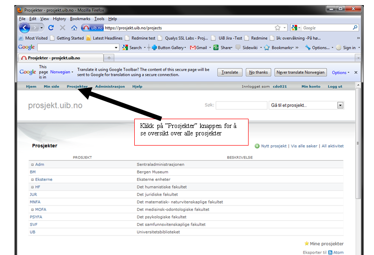Click the green Nytt prosjekt plus icon

(x=257, y=146)
